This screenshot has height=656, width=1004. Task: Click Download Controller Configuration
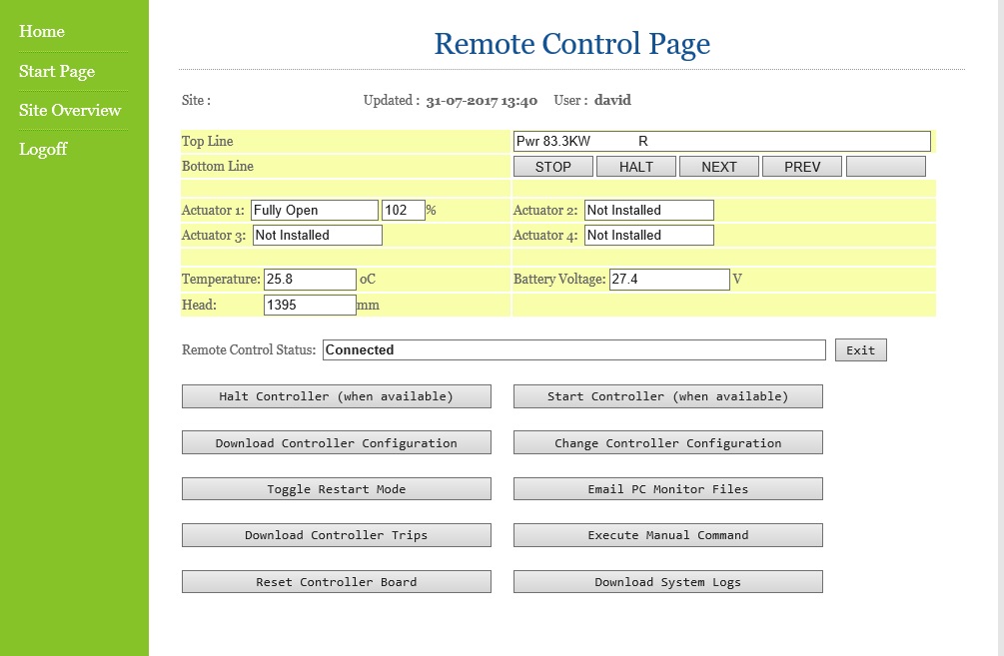pyautogui.click(x=336, y=443)
